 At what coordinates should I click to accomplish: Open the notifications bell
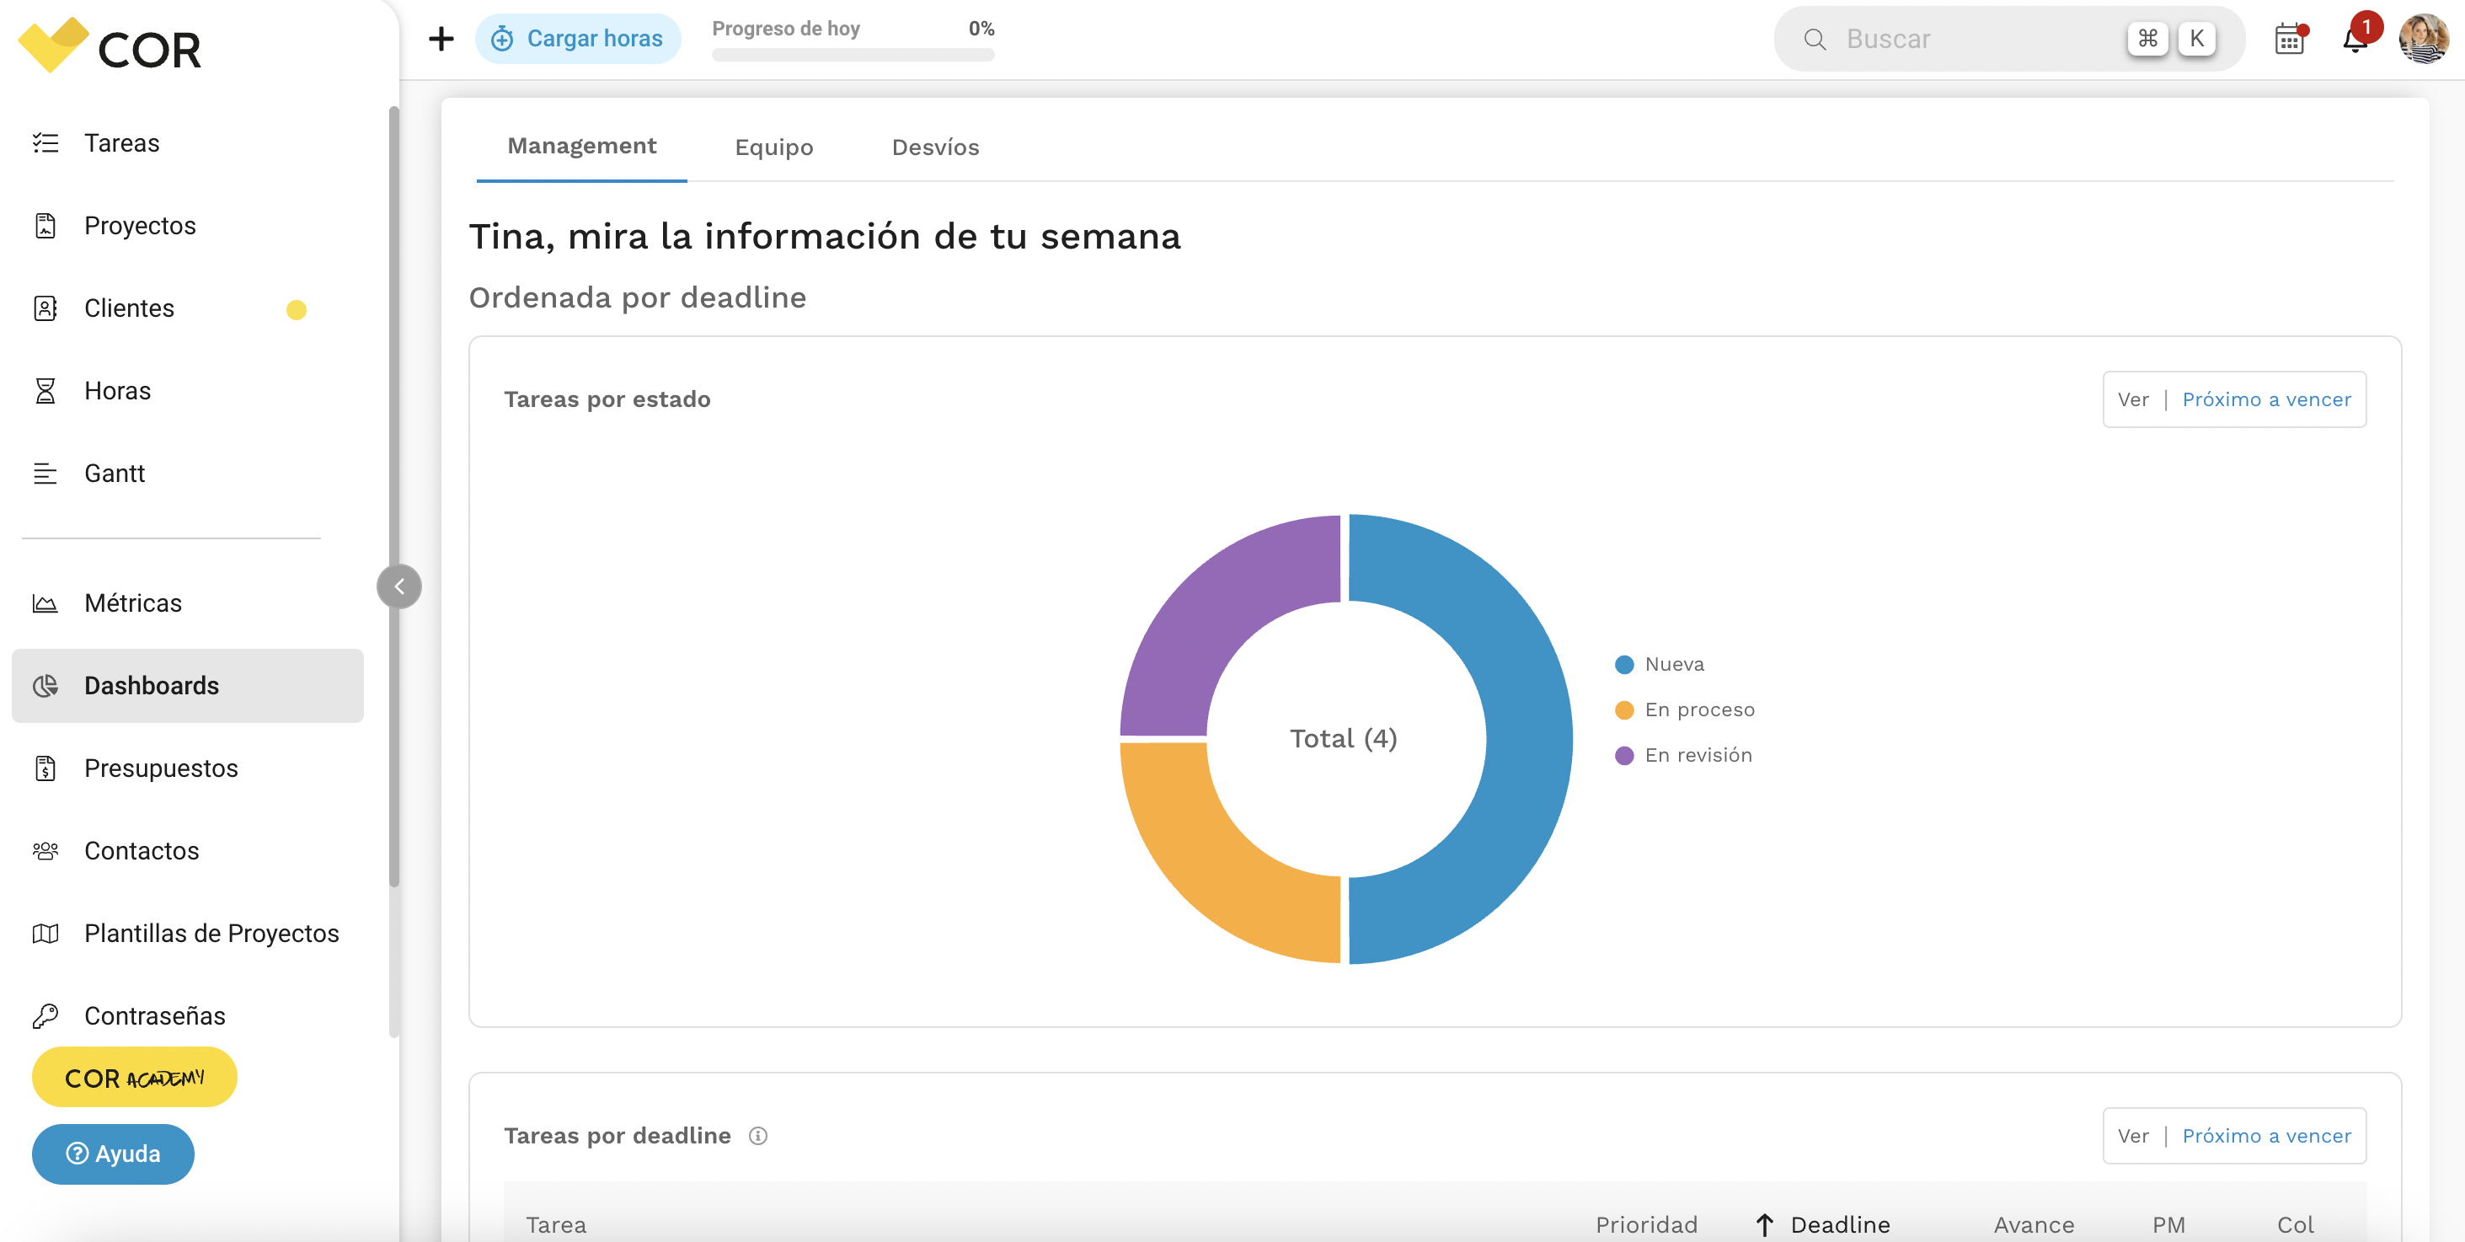click(x=2356, y=40)
